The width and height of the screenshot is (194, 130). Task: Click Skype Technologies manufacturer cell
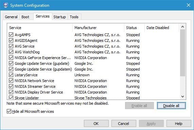coord(90,98)
